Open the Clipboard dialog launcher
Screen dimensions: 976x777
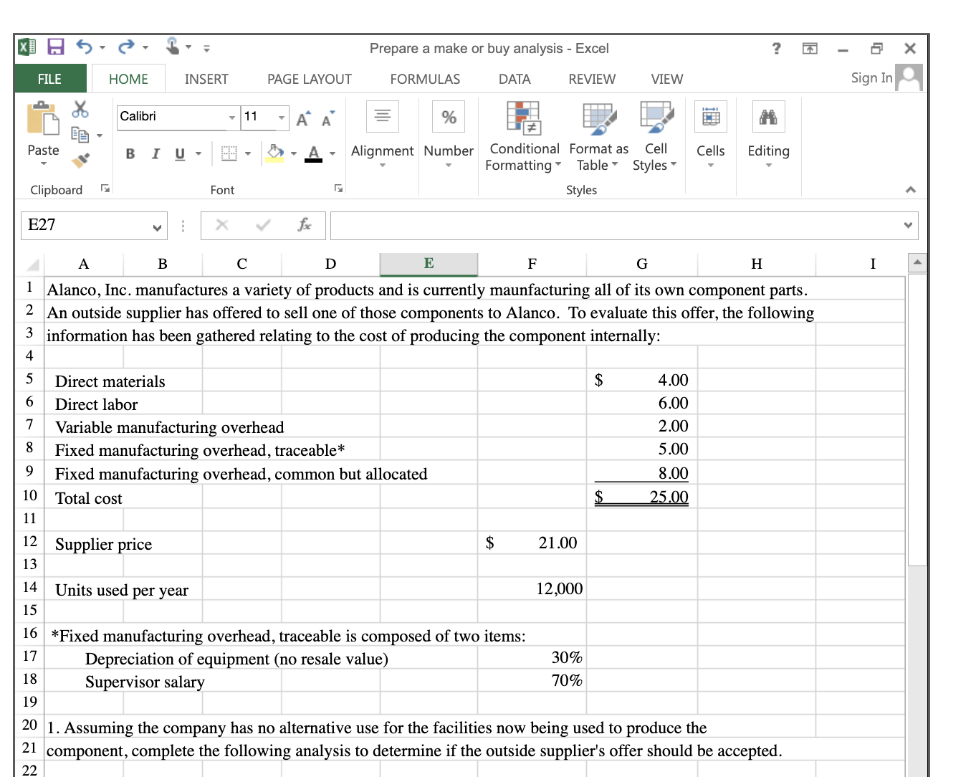[105, 189]
